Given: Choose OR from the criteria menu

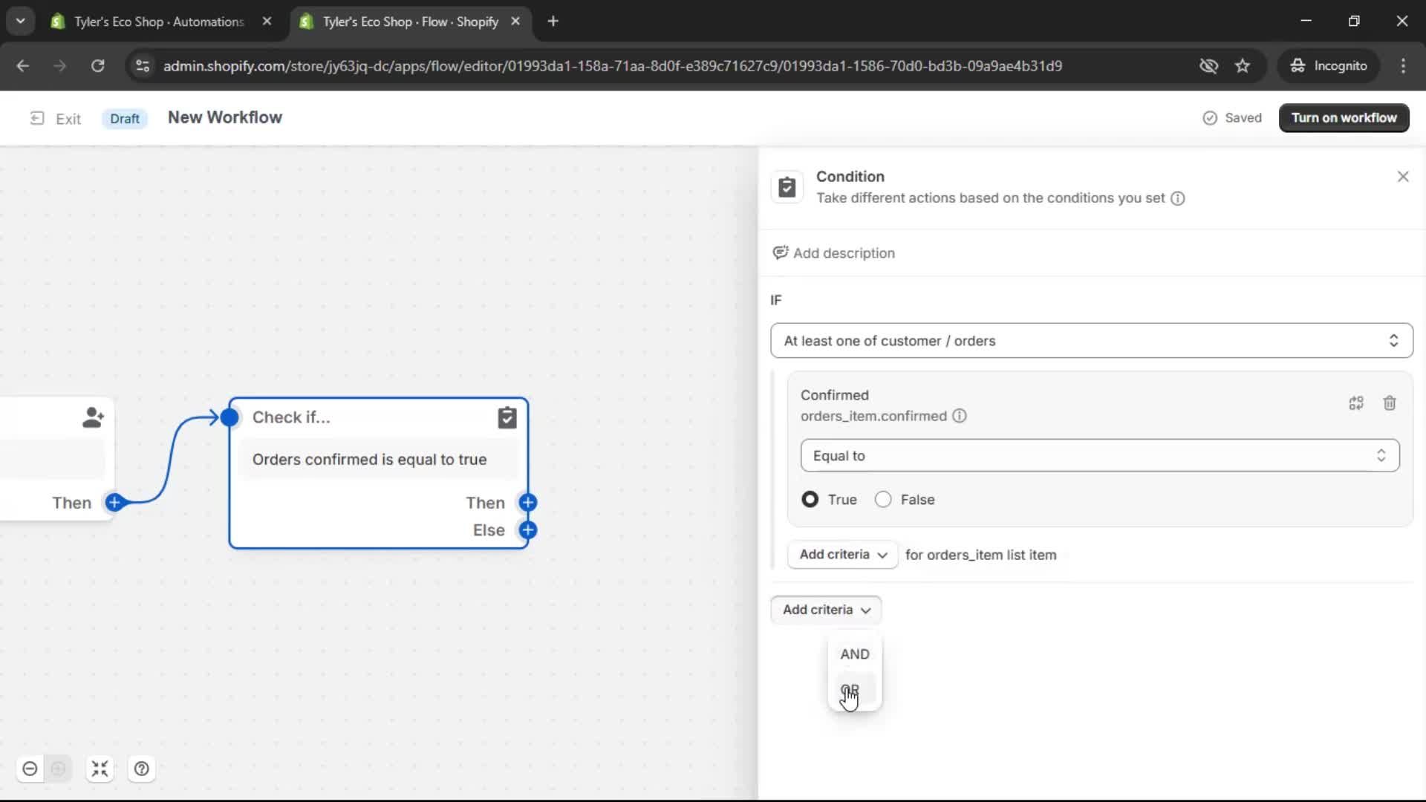Looking at the screenshot, I should click(x=851, y=688).
